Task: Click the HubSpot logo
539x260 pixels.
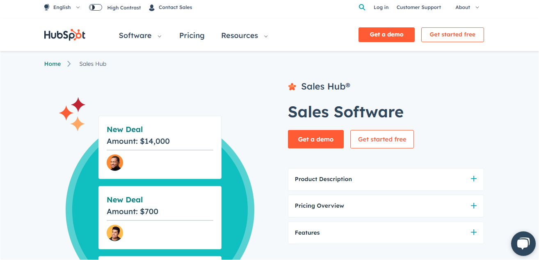Action: coord(65,35)
